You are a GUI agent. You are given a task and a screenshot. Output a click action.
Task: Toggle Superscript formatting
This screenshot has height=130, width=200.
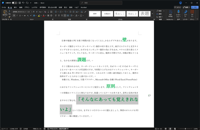pos(31,15)
